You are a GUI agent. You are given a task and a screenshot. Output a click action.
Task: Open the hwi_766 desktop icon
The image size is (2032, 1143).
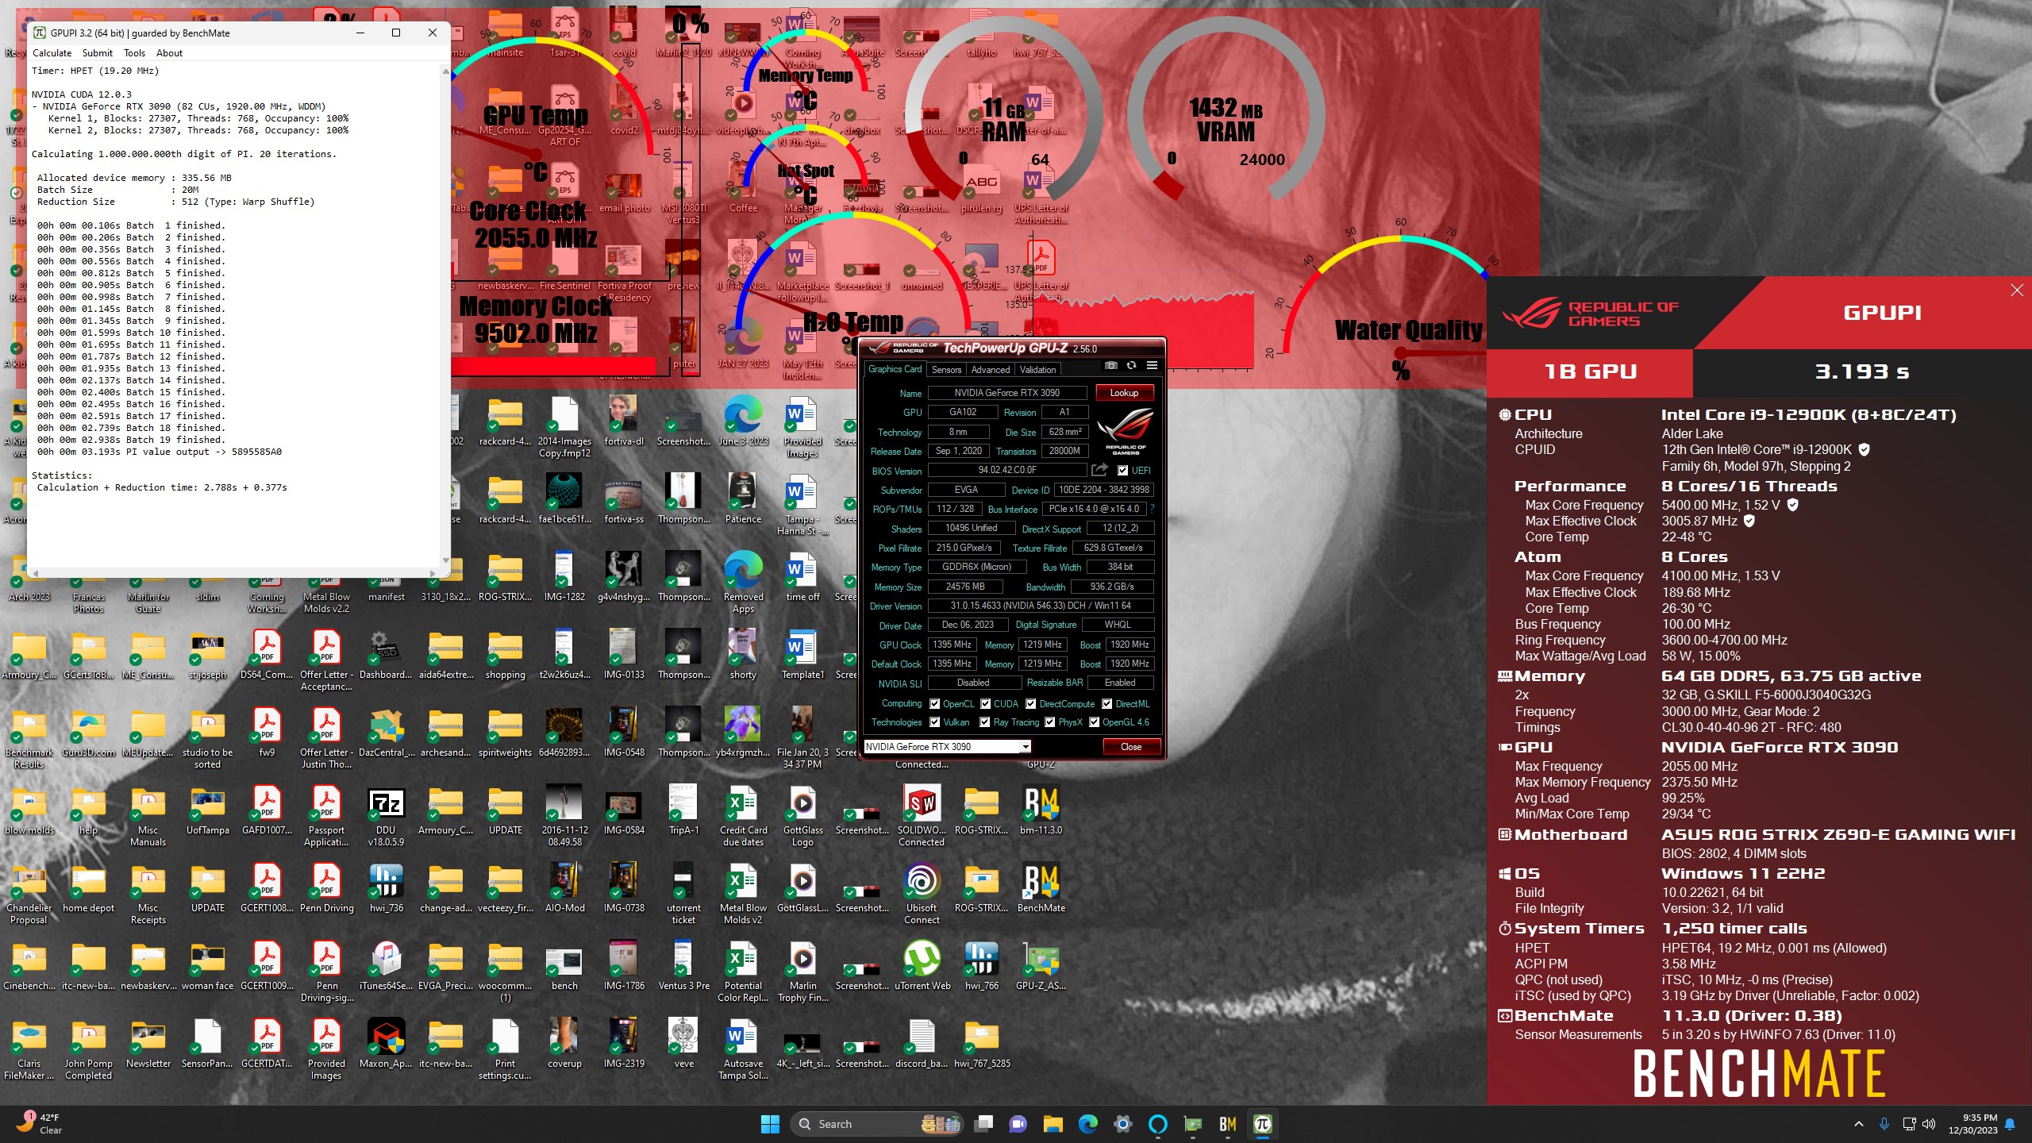(x=981, y=967)
